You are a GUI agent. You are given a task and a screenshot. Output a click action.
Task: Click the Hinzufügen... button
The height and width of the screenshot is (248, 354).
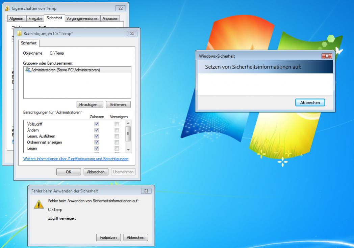click(x=90, y=104)
